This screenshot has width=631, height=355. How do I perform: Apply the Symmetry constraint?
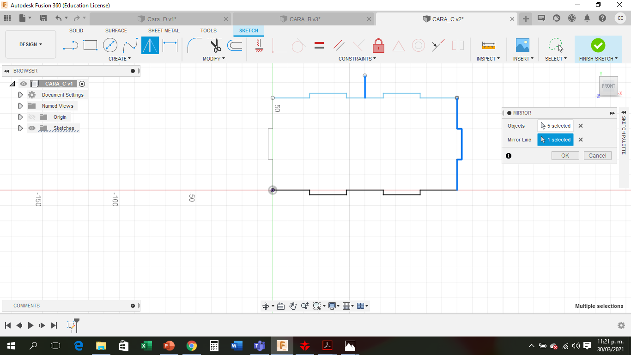458,45
